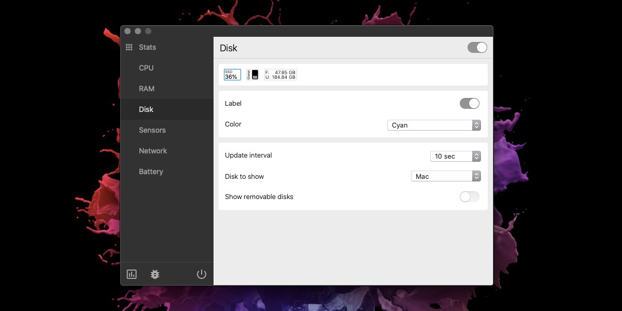Enable Show removable disks
Image resolution: width=622 pixels, height=311 pixels.
click(469, 196)
